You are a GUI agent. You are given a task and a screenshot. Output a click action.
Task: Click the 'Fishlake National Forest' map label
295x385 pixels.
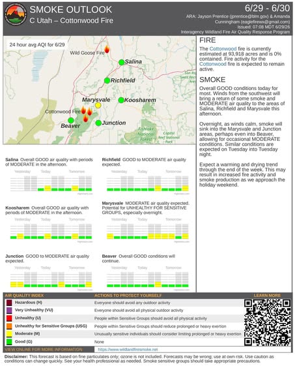click(x=147, y=134)
